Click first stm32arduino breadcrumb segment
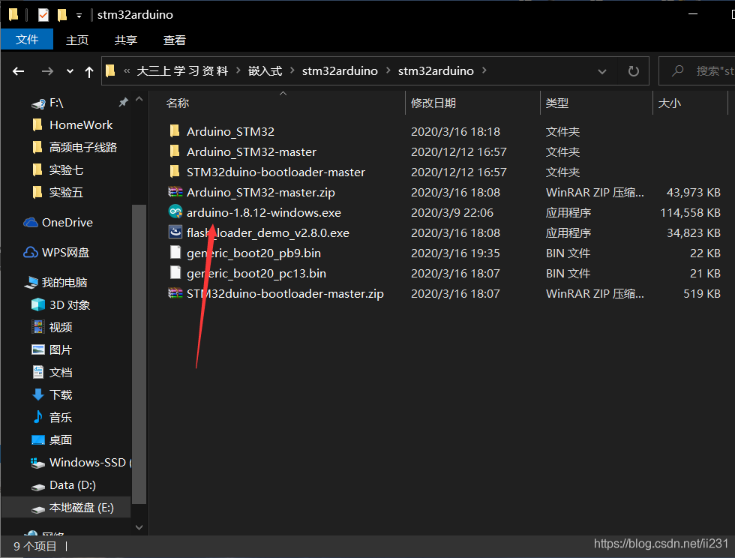The height and width of the screenshot is (558, 735). (340, 70)
